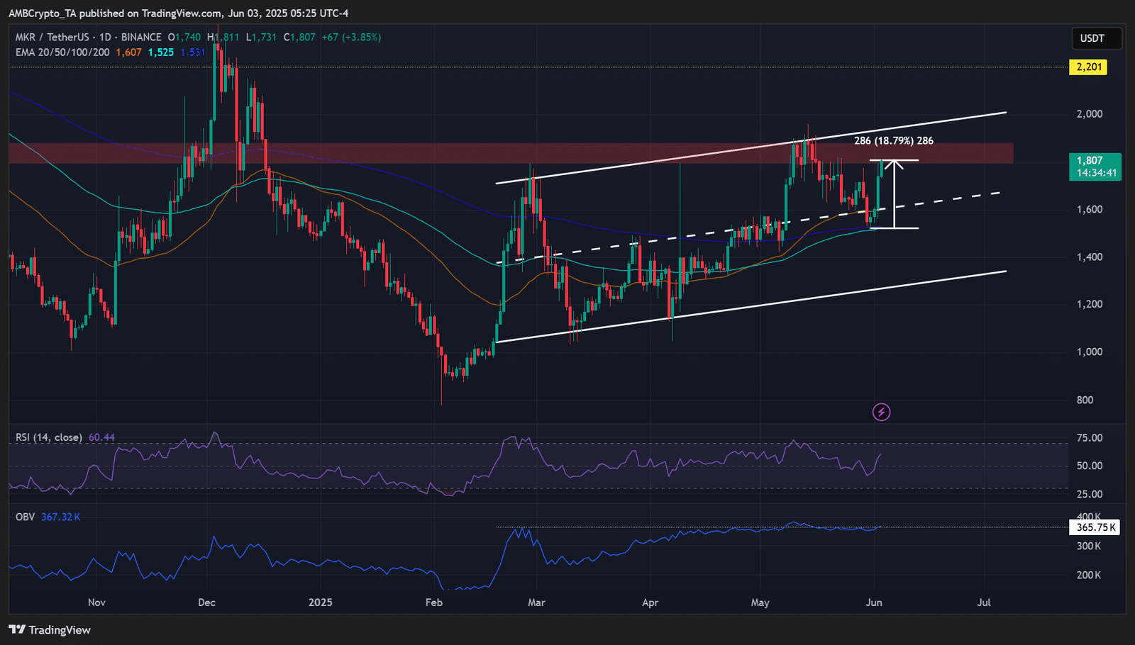Select the OBV indicator label

click(25, 517)
